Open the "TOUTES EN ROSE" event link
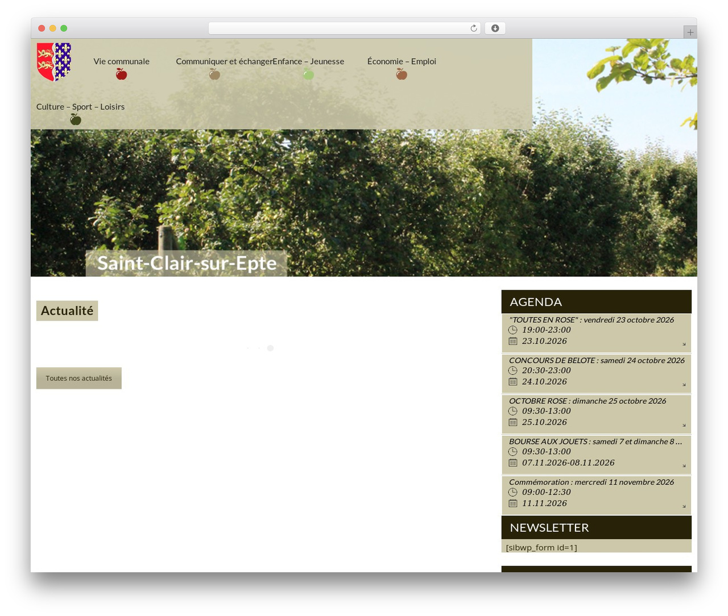 click(591, 320)
